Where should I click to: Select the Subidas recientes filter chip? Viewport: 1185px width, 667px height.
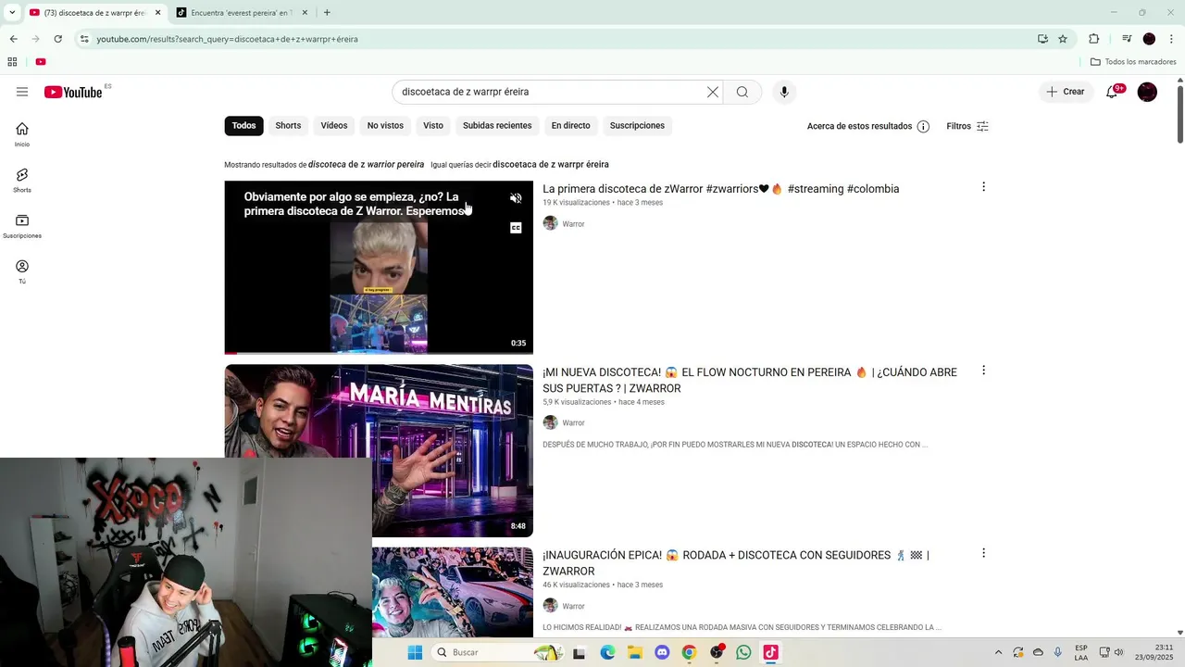[497, 126]
